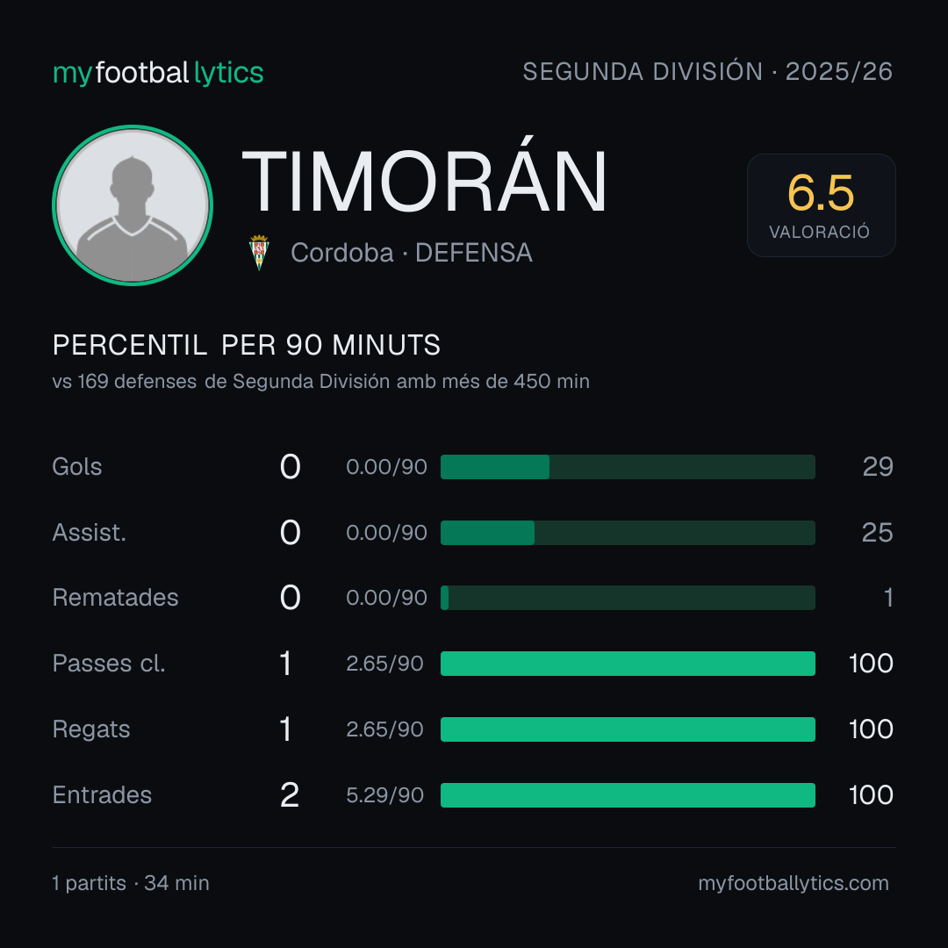Open the myfootballytics.com footer link
This screenshot has height=948, width=948.
point(794,883)
